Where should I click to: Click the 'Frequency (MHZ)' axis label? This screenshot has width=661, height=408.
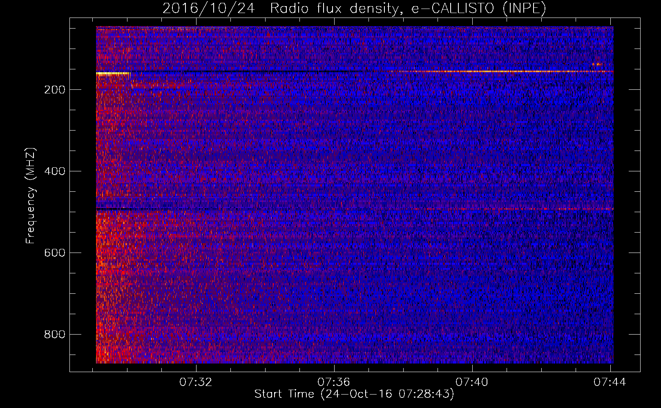pyautogui.click(x=31, y=196)
